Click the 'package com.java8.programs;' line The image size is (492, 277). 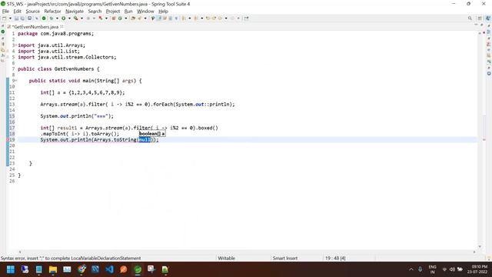(x=55, y=34)
